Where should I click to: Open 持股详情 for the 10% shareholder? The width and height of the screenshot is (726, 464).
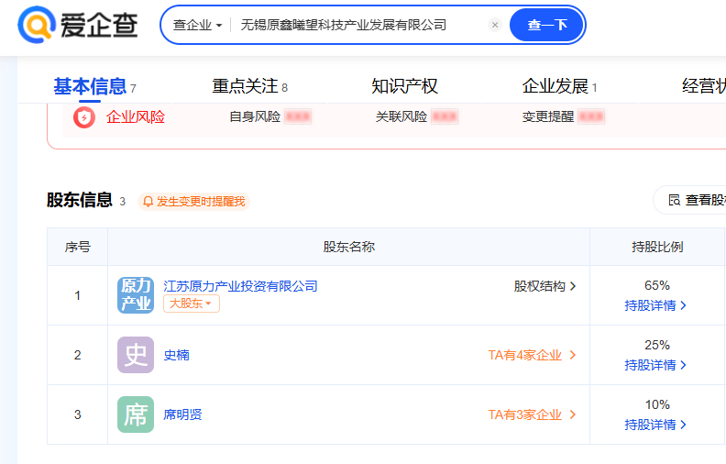tap(655, 425)
